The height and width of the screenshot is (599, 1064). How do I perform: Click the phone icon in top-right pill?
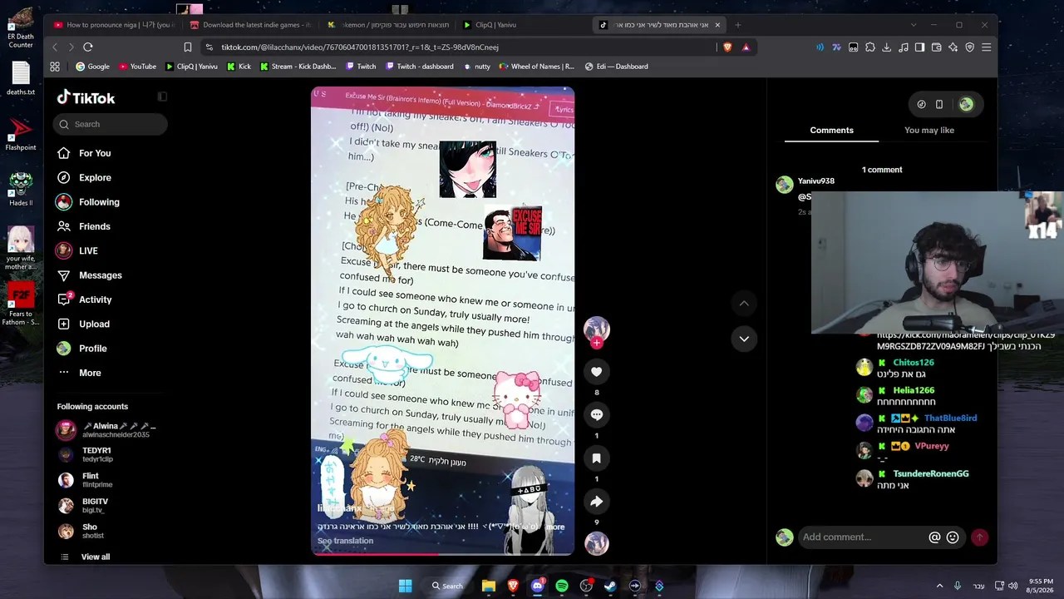[x=939, y=104]
